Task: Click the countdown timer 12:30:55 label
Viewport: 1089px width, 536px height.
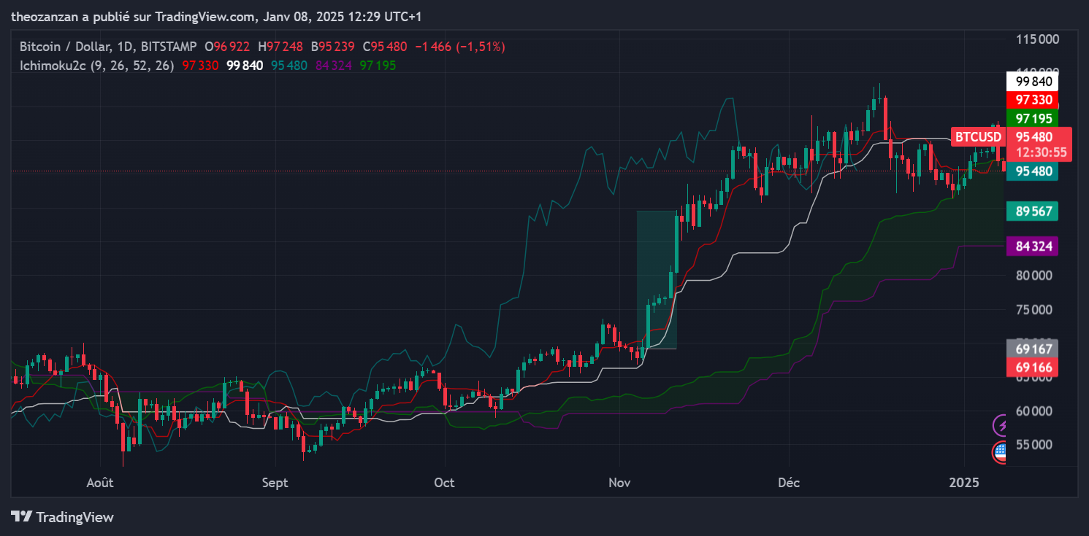Action: [x=1042, y=152]
